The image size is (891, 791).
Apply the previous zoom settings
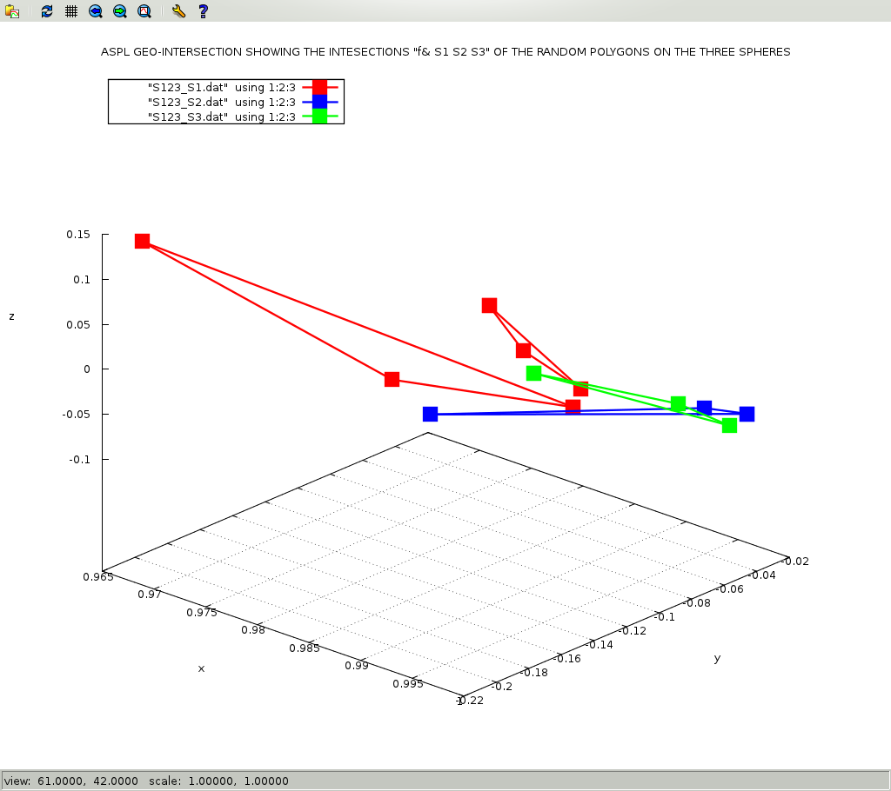pyautogui.click(x=96, y=11)
